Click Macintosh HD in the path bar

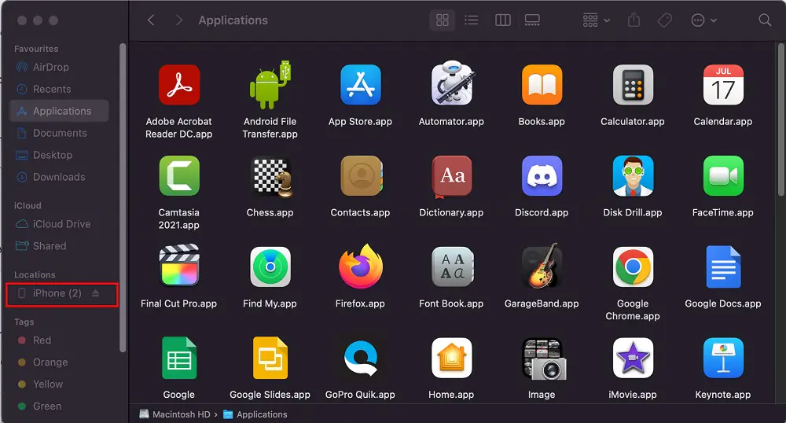click(x=174, y=414)
